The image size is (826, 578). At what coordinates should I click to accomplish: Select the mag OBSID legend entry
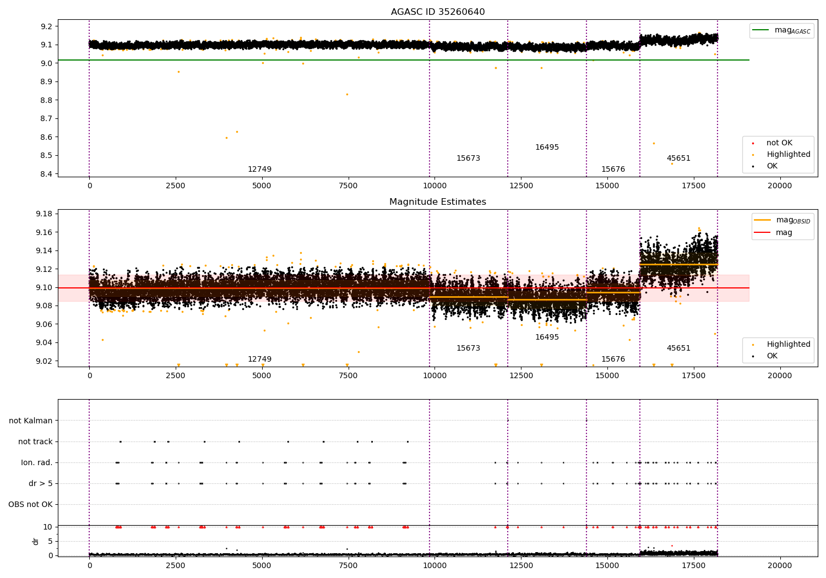(x=782, y=220)
